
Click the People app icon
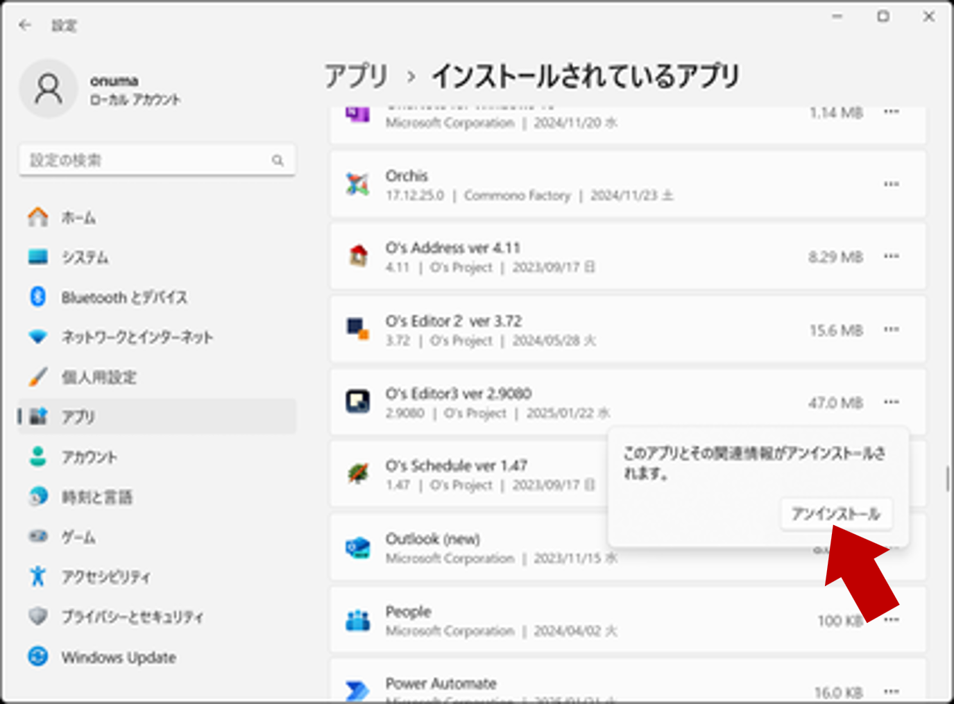click(x=358, y=620)
